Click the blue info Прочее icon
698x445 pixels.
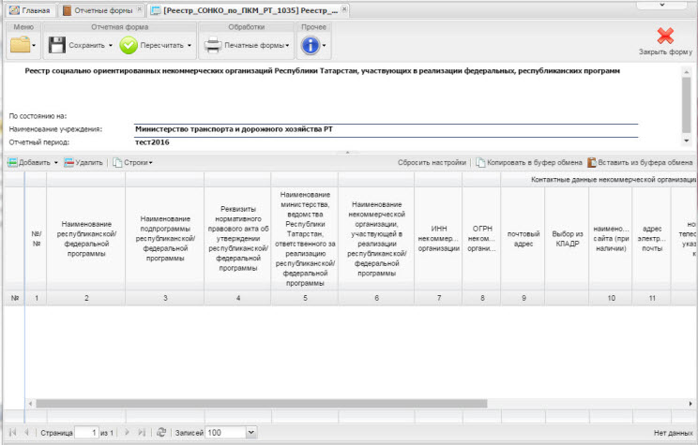tap(311, 45)
